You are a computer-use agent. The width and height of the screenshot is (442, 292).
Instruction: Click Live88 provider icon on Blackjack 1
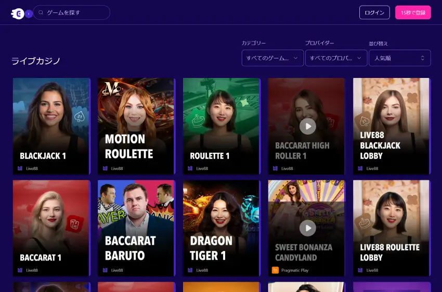click(20, 168)
